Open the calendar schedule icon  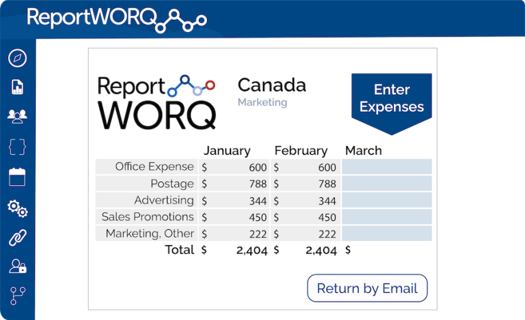tap(17, 177)
